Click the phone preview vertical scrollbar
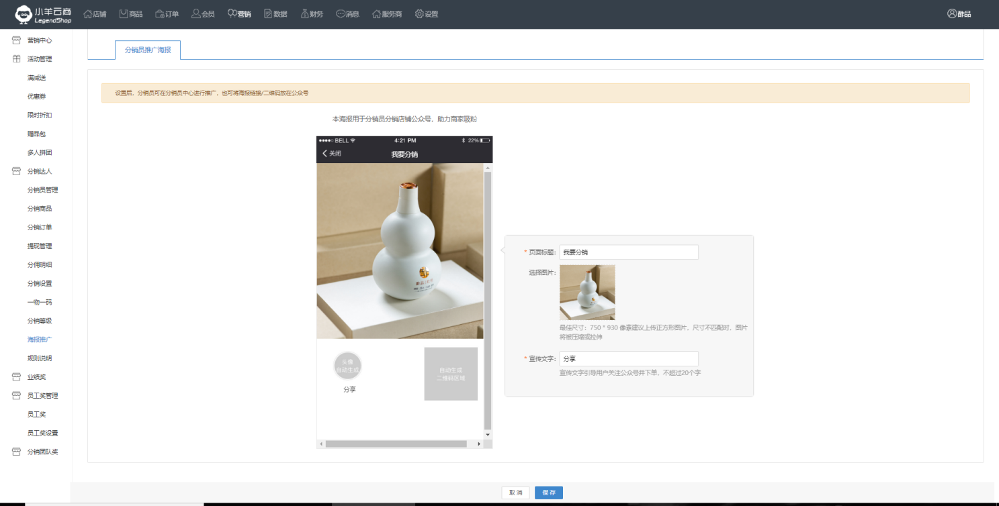Screen dimensions: 999x506 click(488, 302)
